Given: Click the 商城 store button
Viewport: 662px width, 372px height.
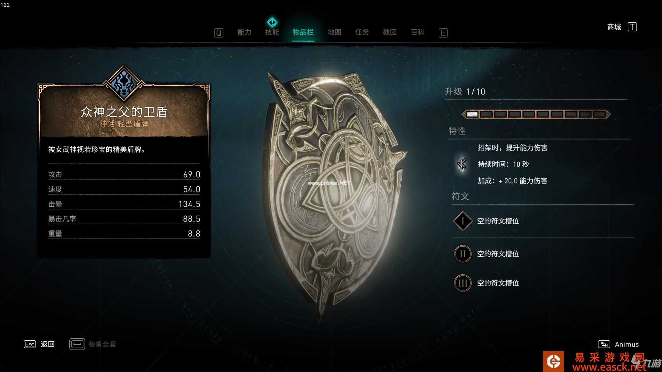Looking at the screenshot, I should point(614,27).
